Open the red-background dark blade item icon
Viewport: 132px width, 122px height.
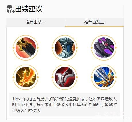[26, 48]
